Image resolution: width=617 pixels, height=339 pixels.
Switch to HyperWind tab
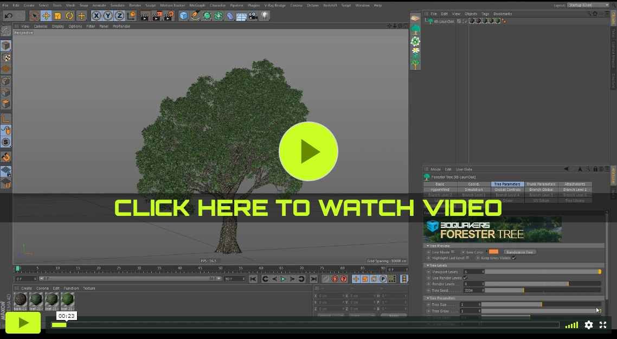pyautogui.click(x=440, y=190)
